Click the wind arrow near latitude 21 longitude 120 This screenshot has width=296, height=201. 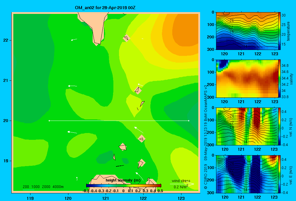click(x=73, y=86)
